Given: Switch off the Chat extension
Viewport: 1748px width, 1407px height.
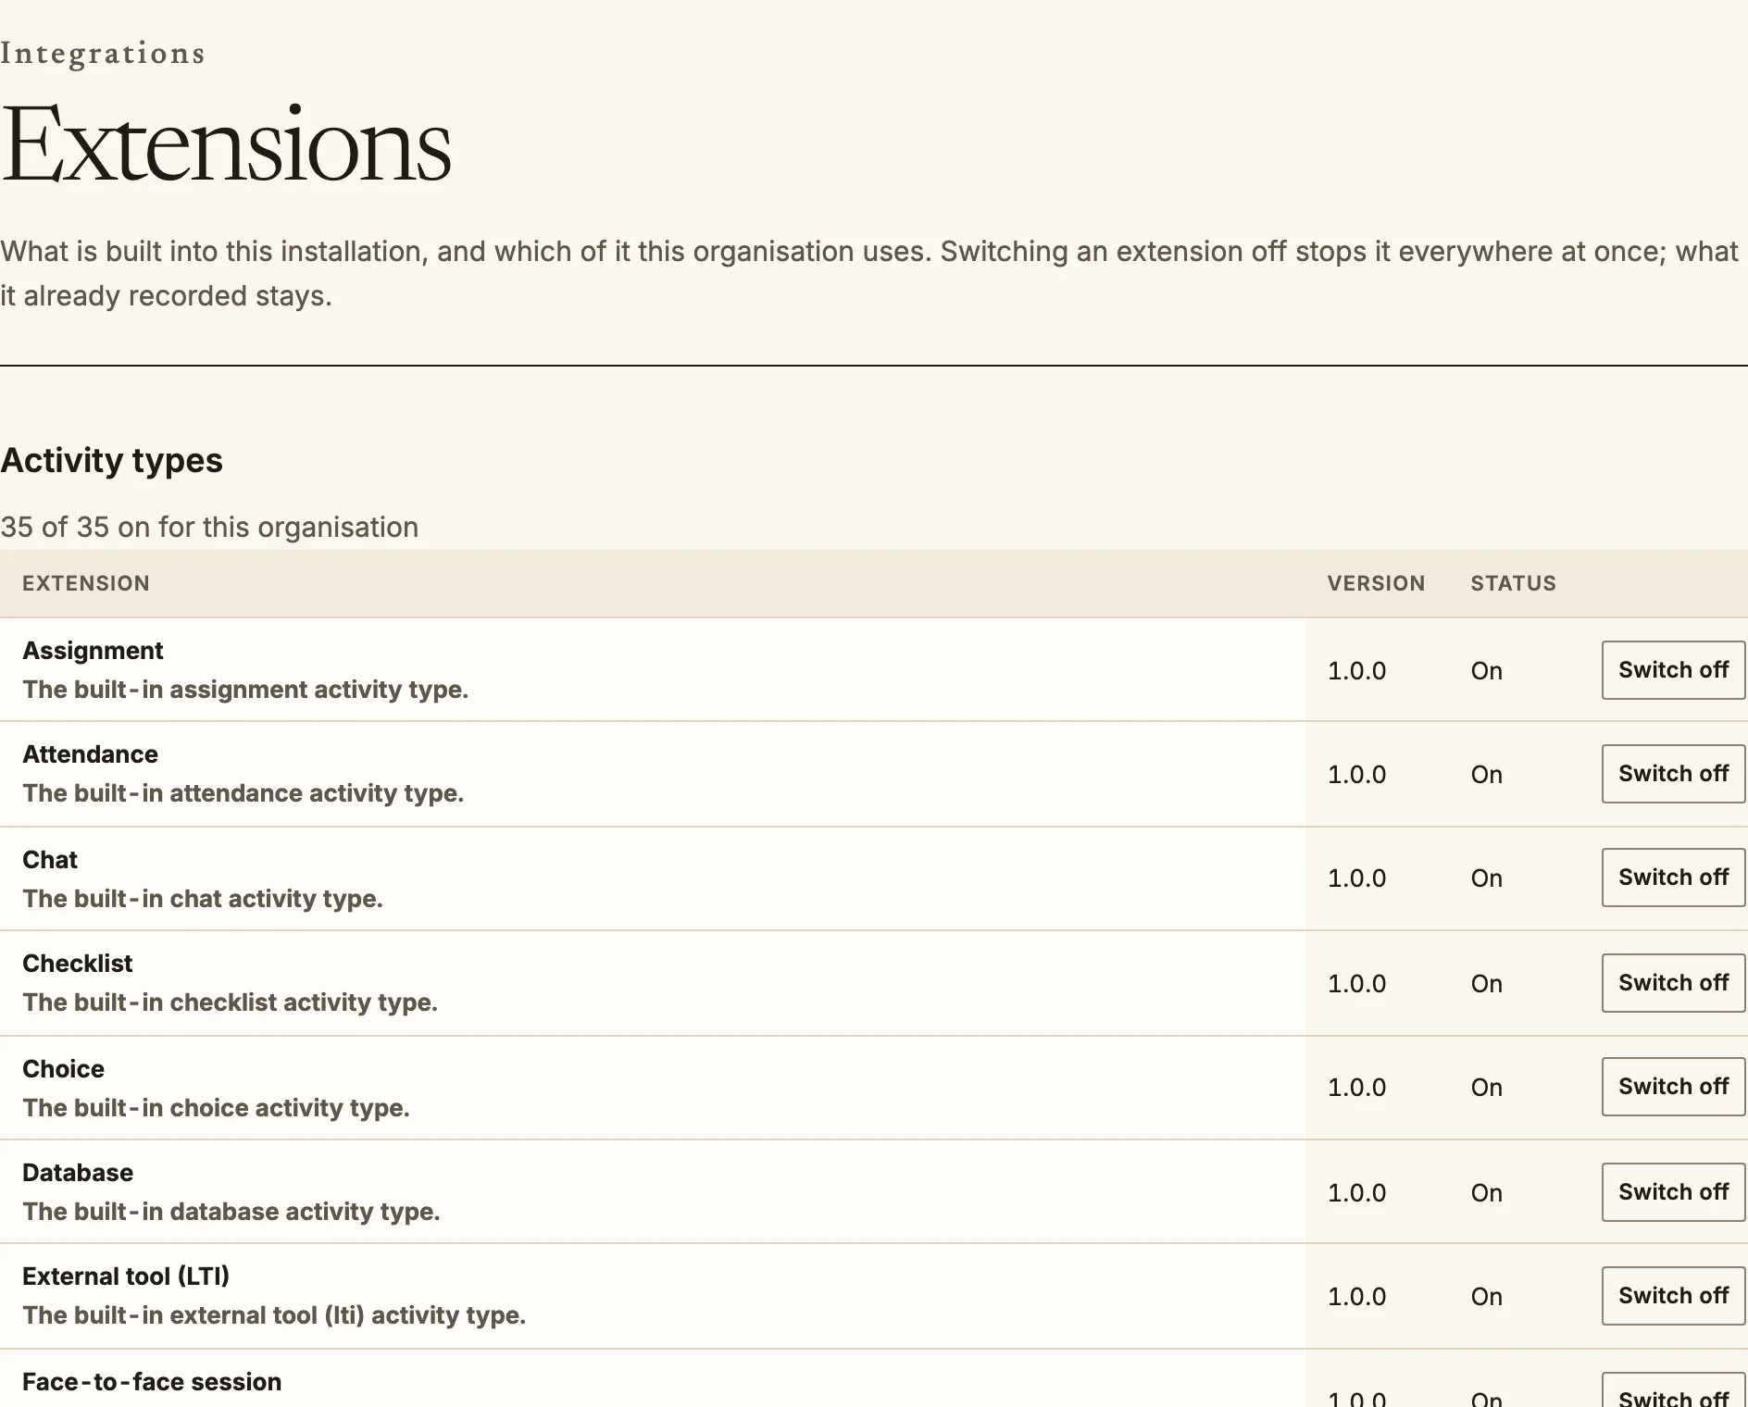Looking at the screenshot, I should pyautogui.click(x=1673, y=878).
